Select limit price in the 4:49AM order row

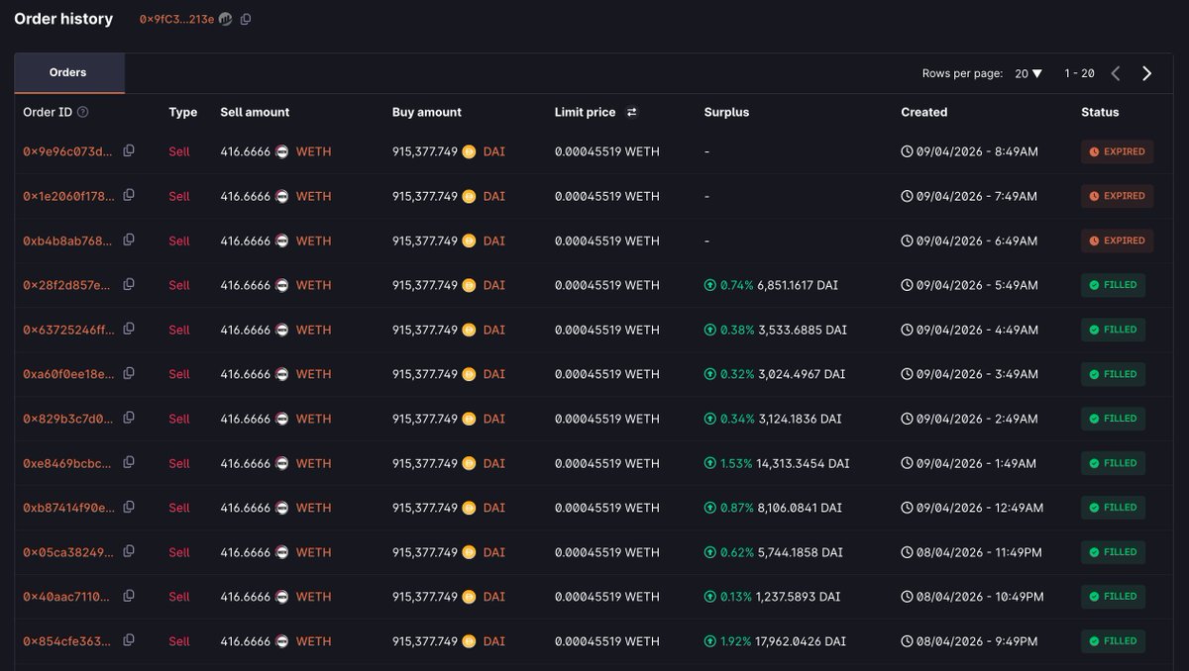tap(607, 330)
